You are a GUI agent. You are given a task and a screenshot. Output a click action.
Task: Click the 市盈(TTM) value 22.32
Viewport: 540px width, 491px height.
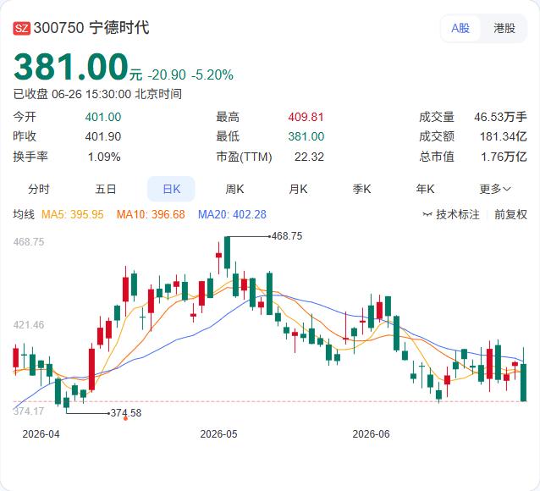pos(309,157)
